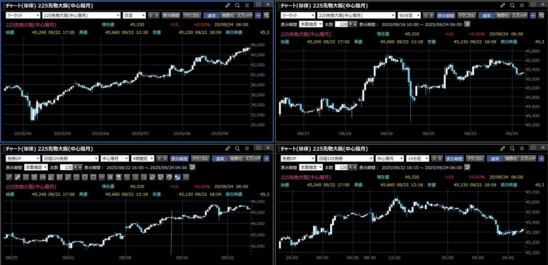The width and height of the screenshot is (548, 265).
Task: Pick the pentagon shape drawing tool
Action: pyautogui.click(x=76, y=177)
